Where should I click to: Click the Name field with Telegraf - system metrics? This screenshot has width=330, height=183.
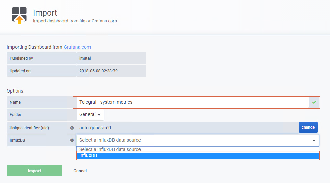(x=193, y=102)
